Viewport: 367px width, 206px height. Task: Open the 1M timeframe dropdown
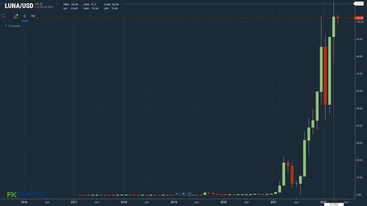click(34, 16)
